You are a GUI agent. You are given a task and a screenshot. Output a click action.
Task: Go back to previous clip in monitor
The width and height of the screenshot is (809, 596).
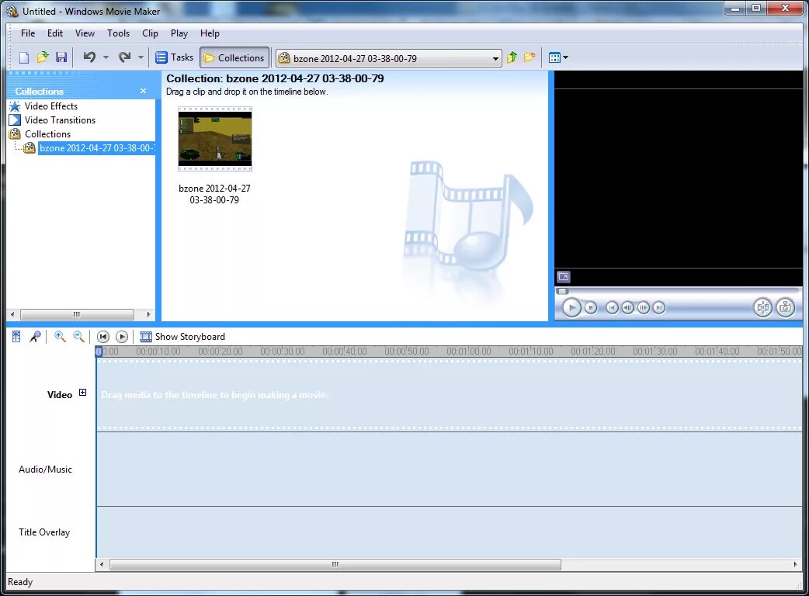pos(612,308)
